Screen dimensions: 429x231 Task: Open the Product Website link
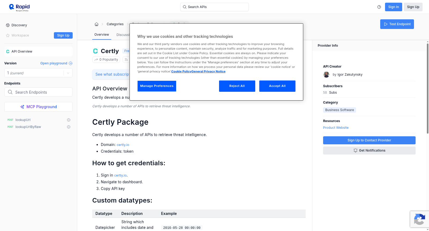[336, 128]
